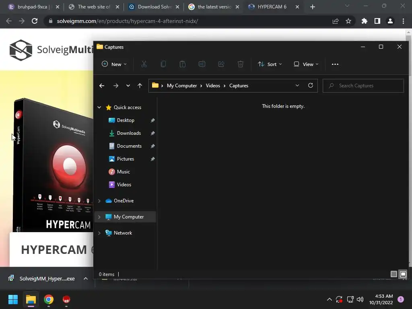The image size is (412, 309).
Task: Open the new tab plus button
Action: 312,7
